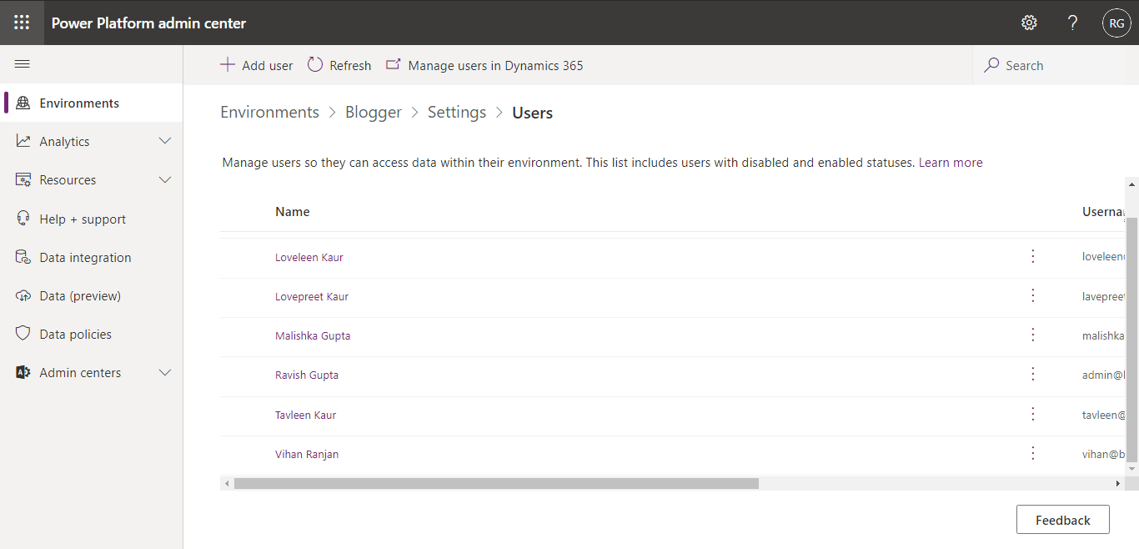Open the RG account avatar
Screen dimensions: 1139x549
(1116, 23)
